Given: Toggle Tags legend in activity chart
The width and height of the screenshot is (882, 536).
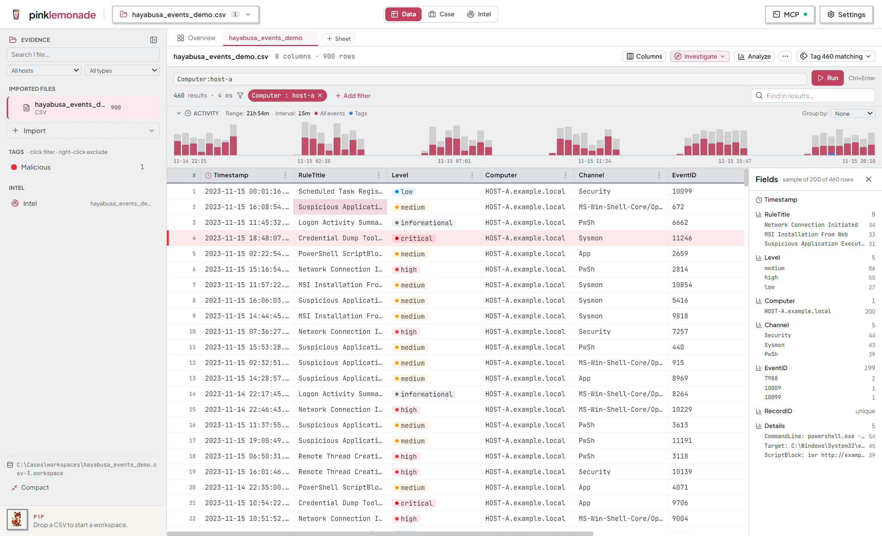Looking at the screenshot, I should (358, 114).
